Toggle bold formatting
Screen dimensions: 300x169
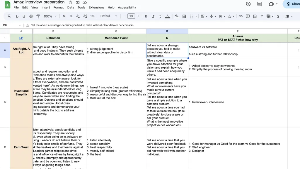click(x=146, y=16)
